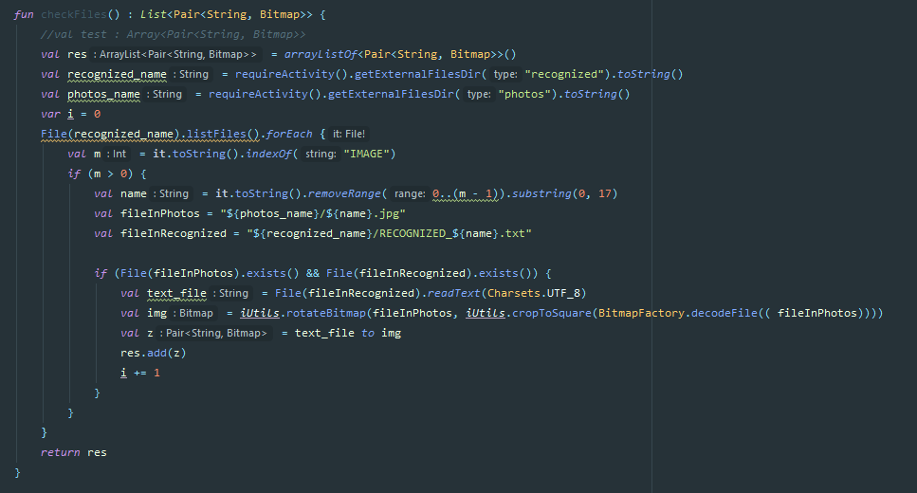The height and width of the screenshot is (493, 917).
Task: Click the '.jpg' extension in the string template
Action: [385, 213]
